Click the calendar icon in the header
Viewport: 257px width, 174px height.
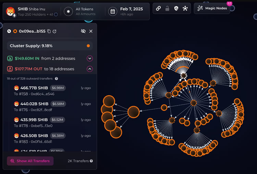click(x=112, y=11)
